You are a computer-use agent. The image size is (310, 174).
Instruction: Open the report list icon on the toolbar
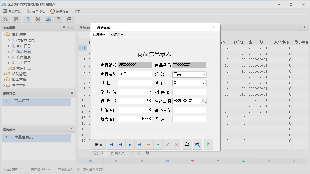pos(17,19)
